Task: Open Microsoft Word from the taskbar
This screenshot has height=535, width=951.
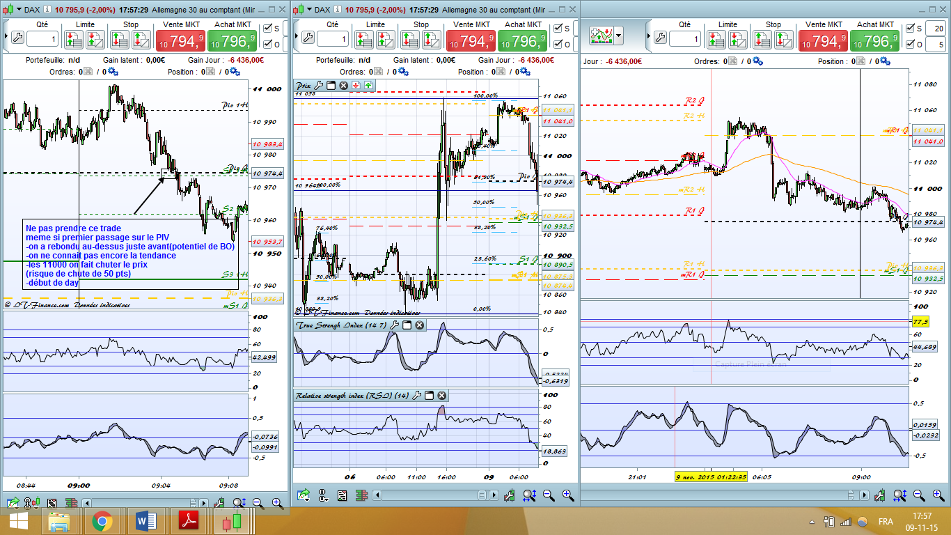Action: pyautogui.click(x=146, y=521)
